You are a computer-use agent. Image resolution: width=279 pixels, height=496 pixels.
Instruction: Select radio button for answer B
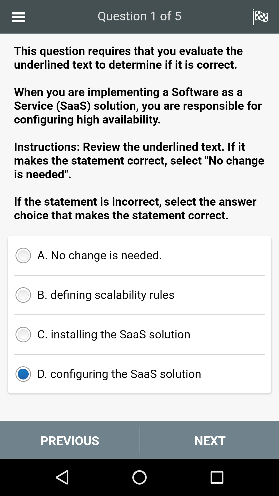23,295
